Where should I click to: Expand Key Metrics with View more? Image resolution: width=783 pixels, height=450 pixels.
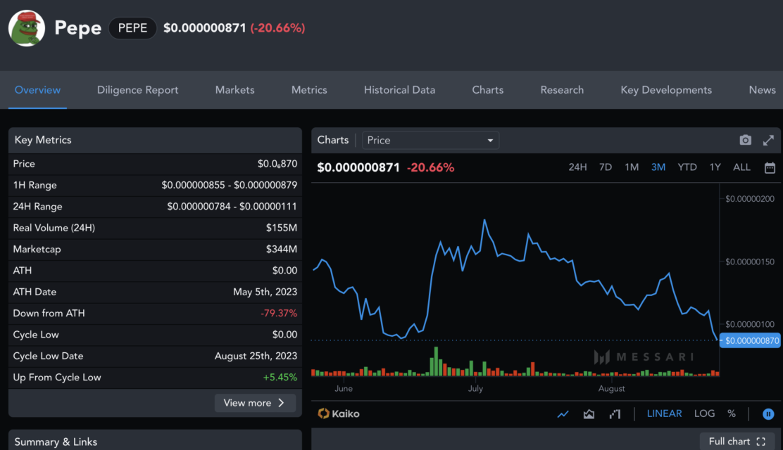[x=255, y=403]
